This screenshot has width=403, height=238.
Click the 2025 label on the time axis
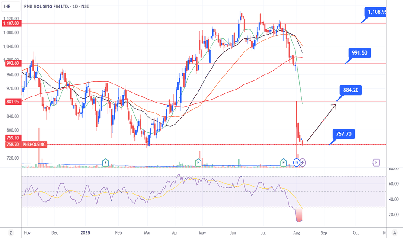coord(85,233)
